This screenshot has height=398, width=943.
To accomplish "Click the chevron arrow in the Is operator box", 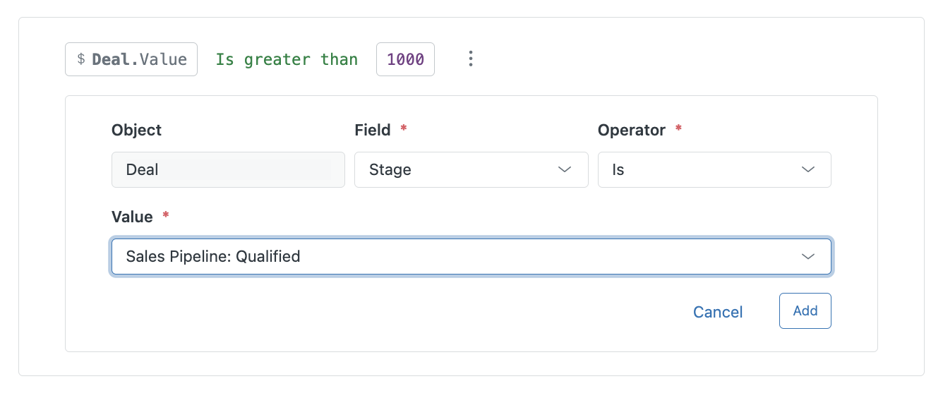I will click(808, 170).
